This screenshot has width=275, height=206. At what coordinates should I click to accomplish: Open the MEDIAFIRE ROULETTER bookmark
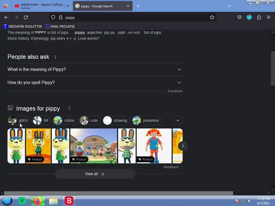click(x=23, y=27)
